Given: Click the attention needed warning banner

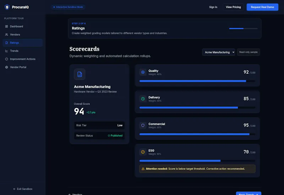Looking at the screenshot, I should (197, 169).
